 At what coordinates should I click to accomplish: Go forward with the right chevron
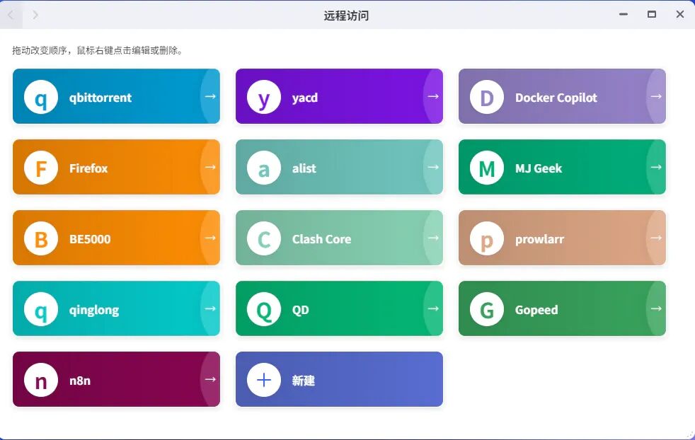tap(35, 15)
